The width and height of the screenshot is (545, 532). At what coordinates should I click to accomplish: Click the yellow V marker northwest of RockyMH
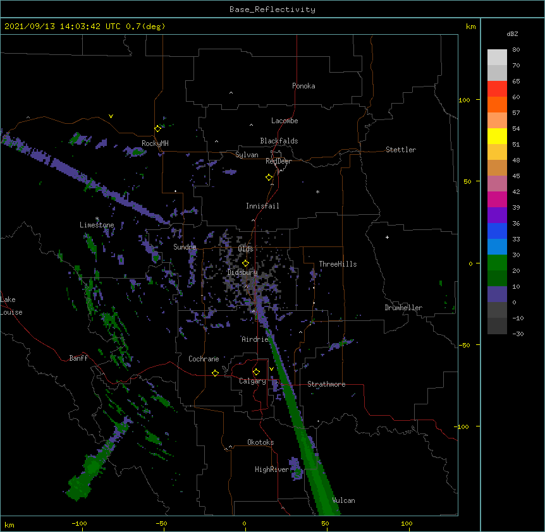pos(111,116)
